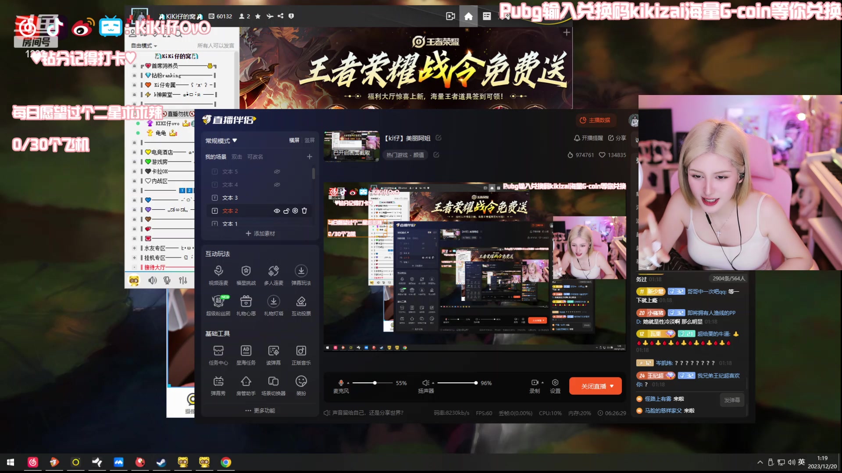The height and width of the screenshot is (473, 842).
Task: Open microphone device arrow beside mic icon
Action: click(x=348, y=383)
